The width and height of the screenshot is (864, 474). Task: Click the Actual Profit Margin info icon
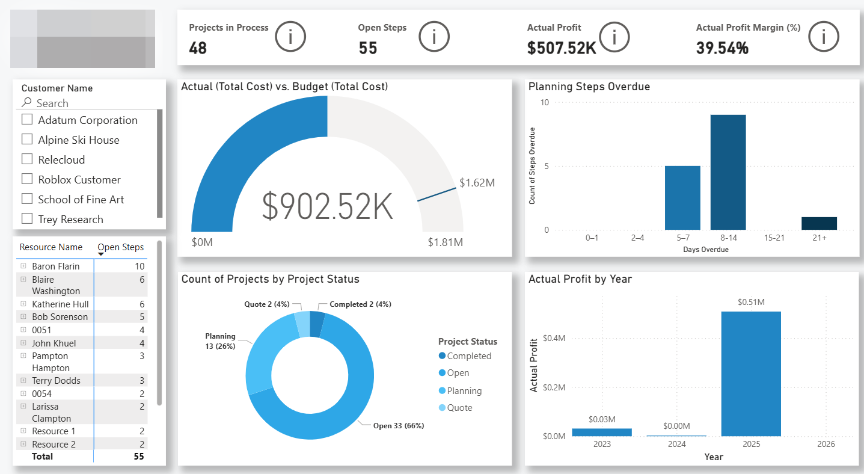pyautogui.click(x=823, y=37)
